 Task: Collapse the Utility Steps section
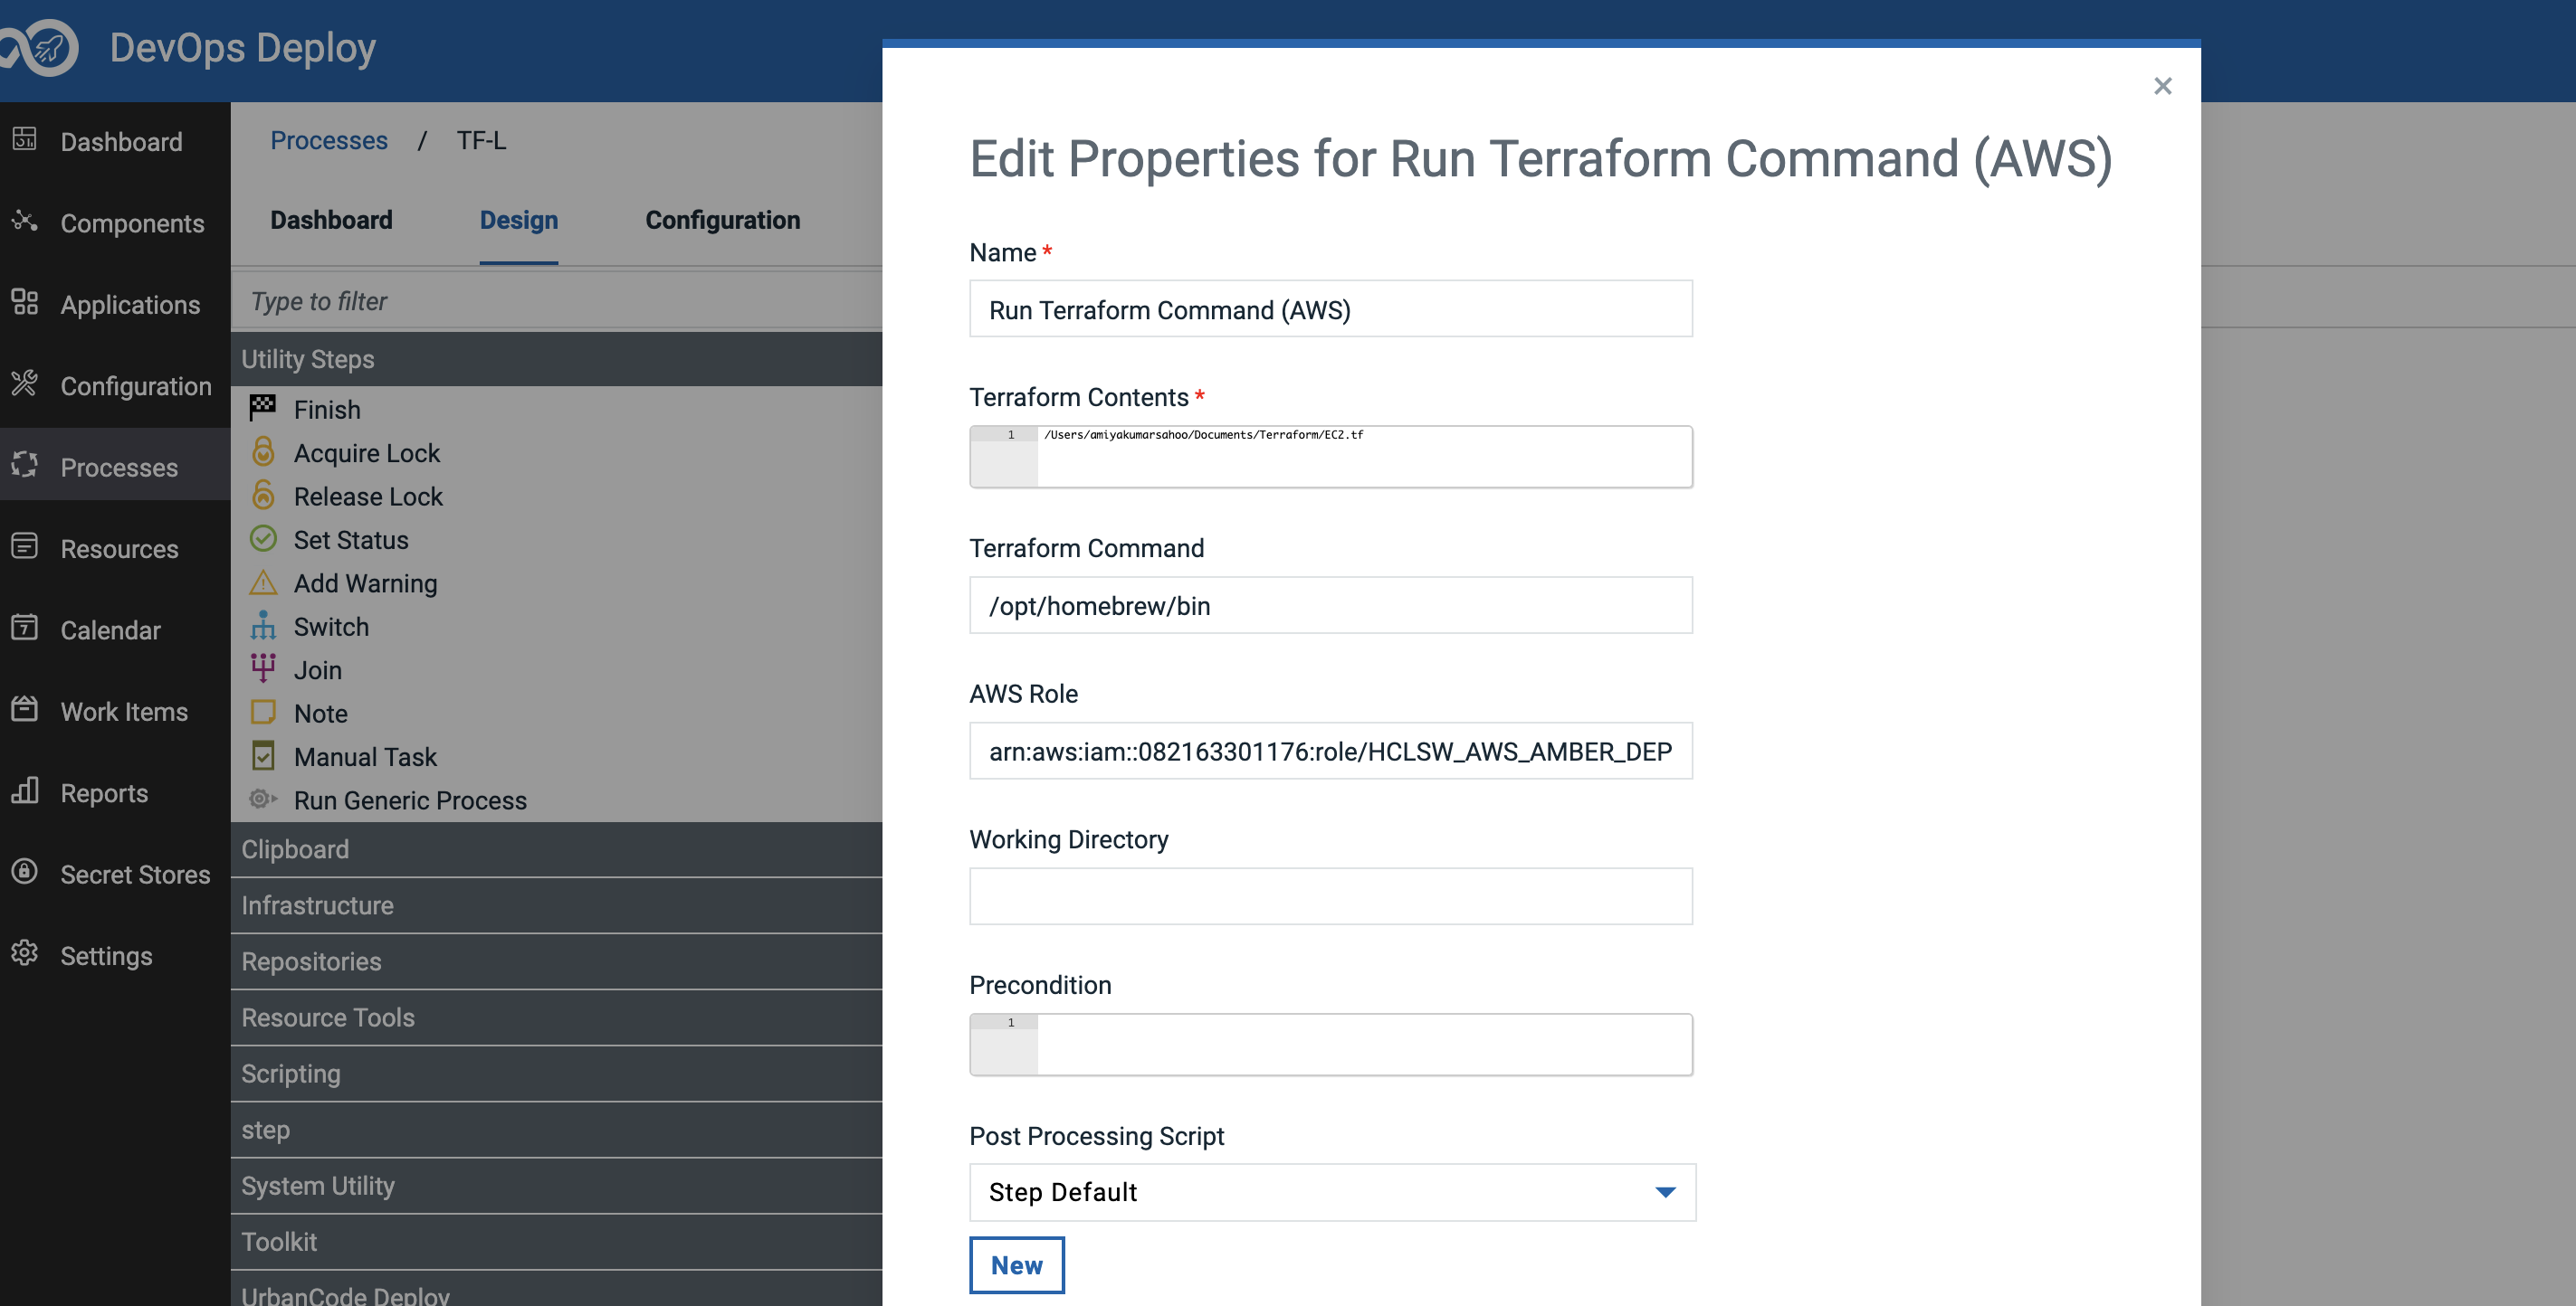click(x=307, y=359)
